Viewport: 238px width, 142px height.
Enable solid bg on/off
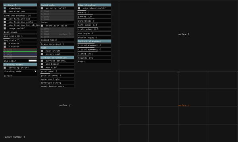click(x=42, y=8)
